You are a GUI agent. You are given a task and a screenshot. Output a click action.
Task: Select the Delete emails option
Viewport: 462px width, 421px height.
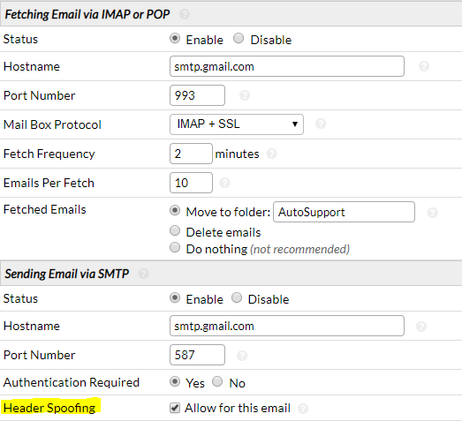[175, 231]
